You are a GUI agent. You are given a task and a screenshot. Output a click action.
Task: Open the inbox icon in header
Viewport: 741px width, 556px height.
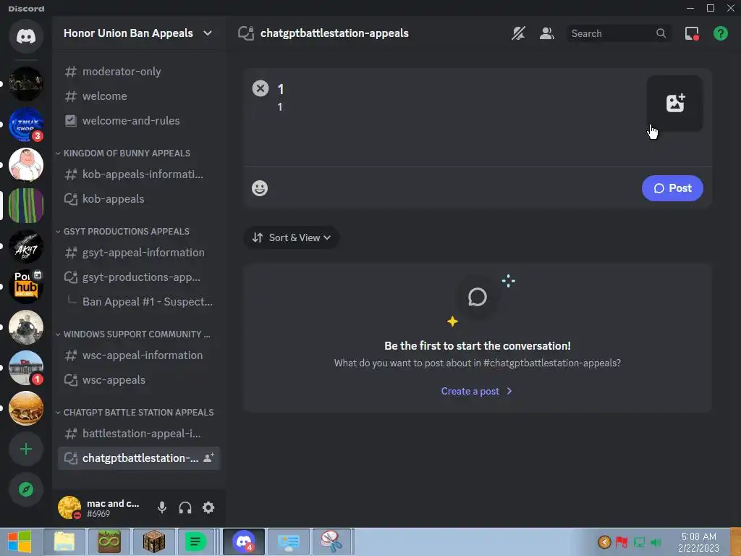692,33
